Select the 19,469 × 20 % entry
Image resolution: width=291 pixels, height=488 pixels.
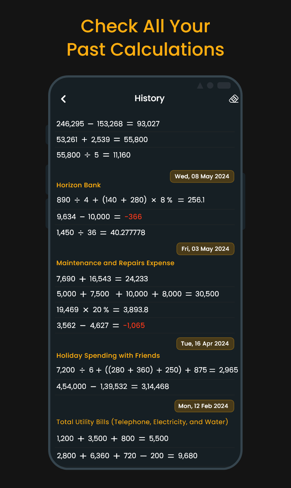[102, 310]
